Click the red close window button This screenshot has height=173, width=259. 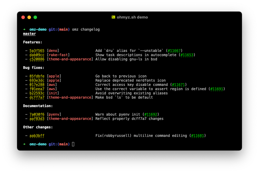pyautogui.click(x=23, y=17)
